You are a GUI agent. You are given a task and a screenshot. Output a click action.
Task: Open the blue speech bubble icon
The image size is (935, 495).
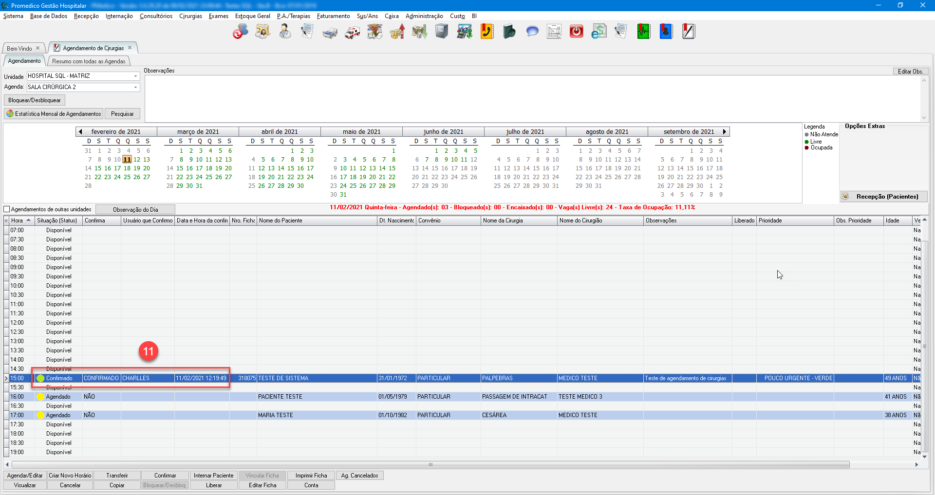click(x=532, y=32)
